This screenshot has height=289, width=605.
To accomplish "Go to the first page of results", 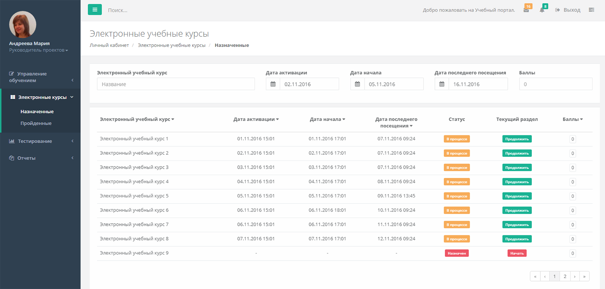I will pyautogui.click(x=535, y=277).
